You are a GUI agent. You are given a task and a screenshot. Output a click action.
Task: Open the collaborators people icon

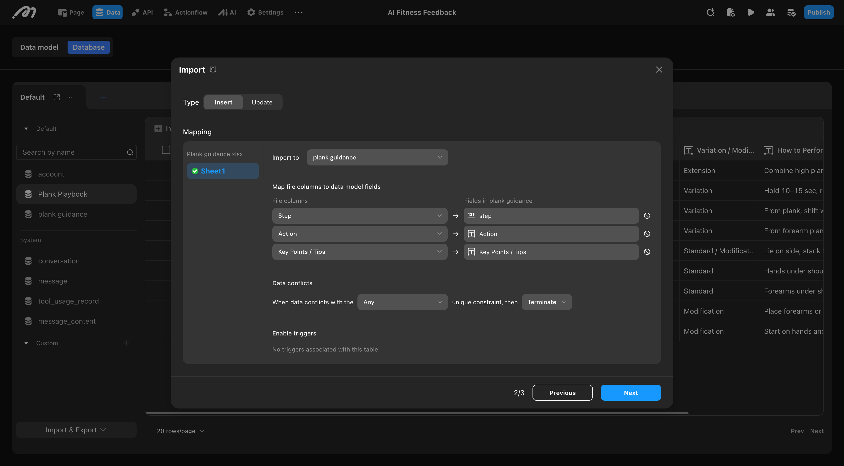[x=771, y=13]
